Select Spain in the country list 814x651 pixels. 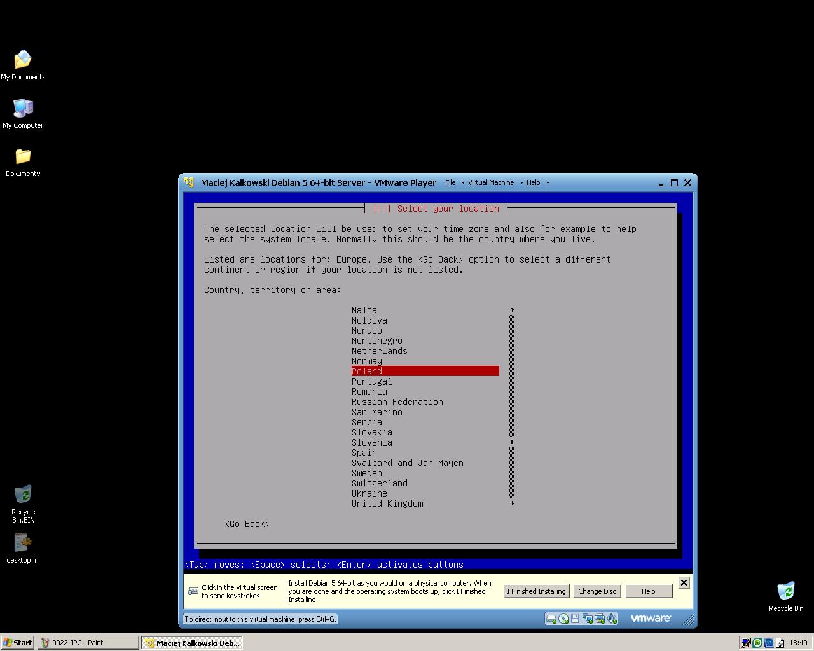[364, 453]
